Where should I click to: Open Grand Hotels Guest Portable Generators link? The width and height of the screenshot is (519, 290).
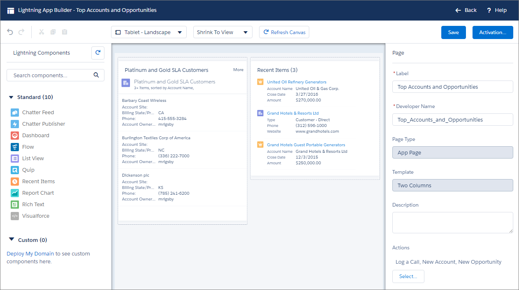[306, 145]
